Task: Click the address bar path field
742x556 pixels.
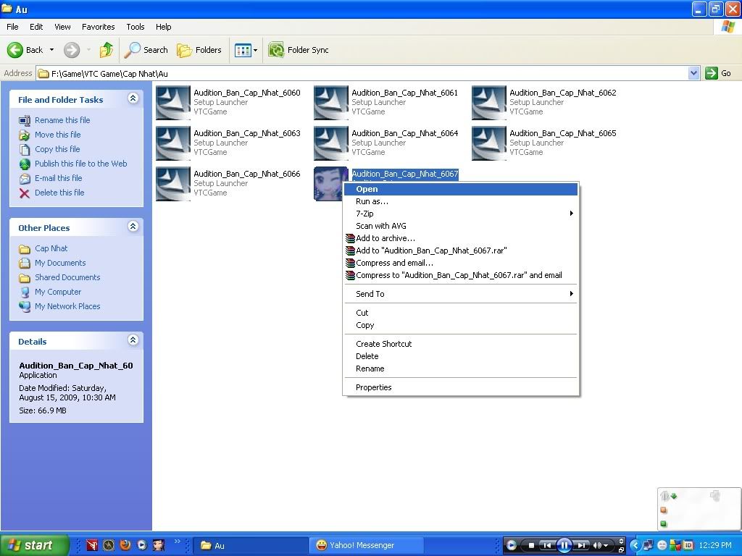Action: click(x=362, y=73)
